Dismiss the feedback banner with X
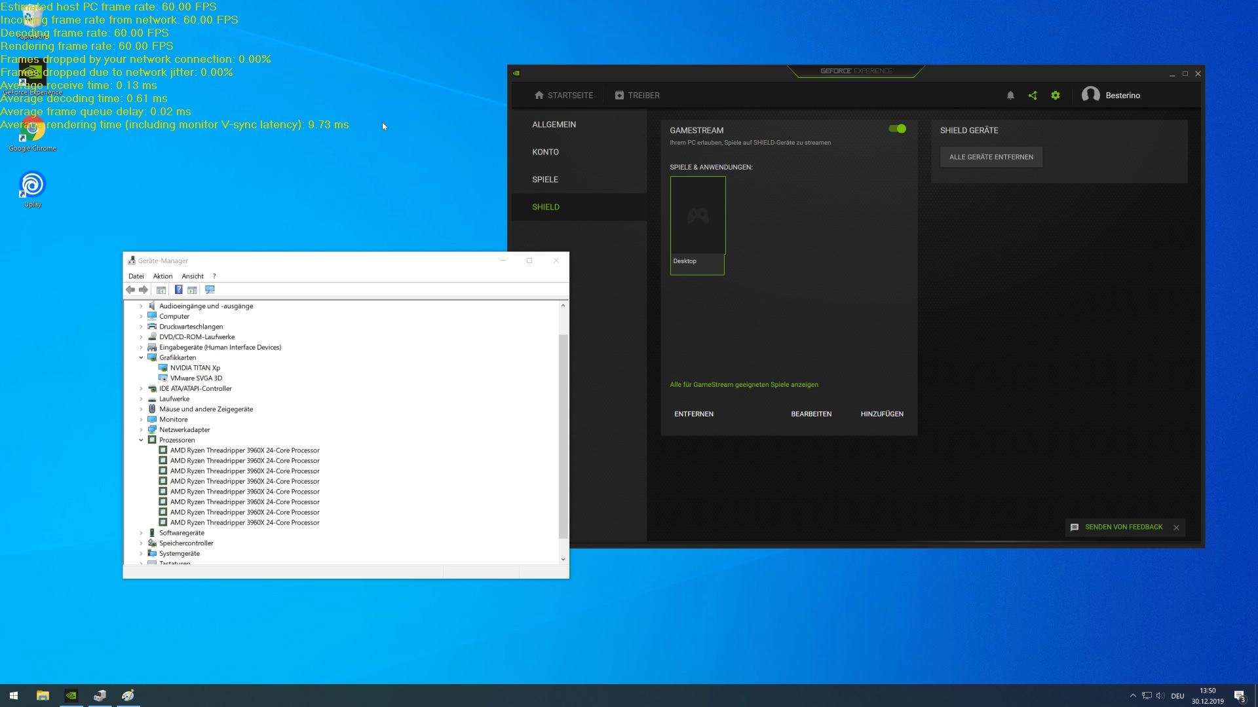 [1176, 528]
